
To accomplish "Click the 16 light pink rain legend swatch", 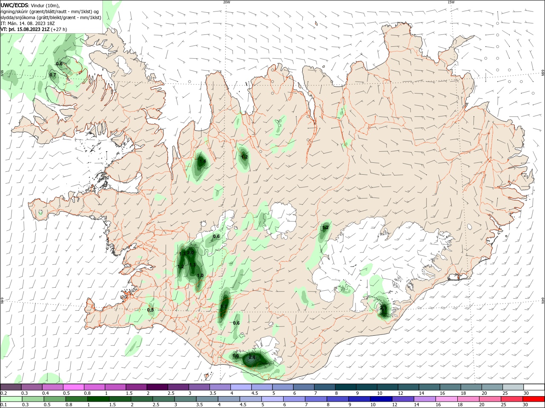I will [446, 399].
